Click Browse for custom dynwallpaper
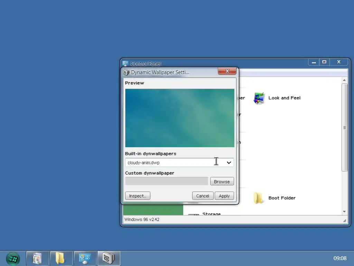Viewport: 354px width, 266px height. (222, 181)
